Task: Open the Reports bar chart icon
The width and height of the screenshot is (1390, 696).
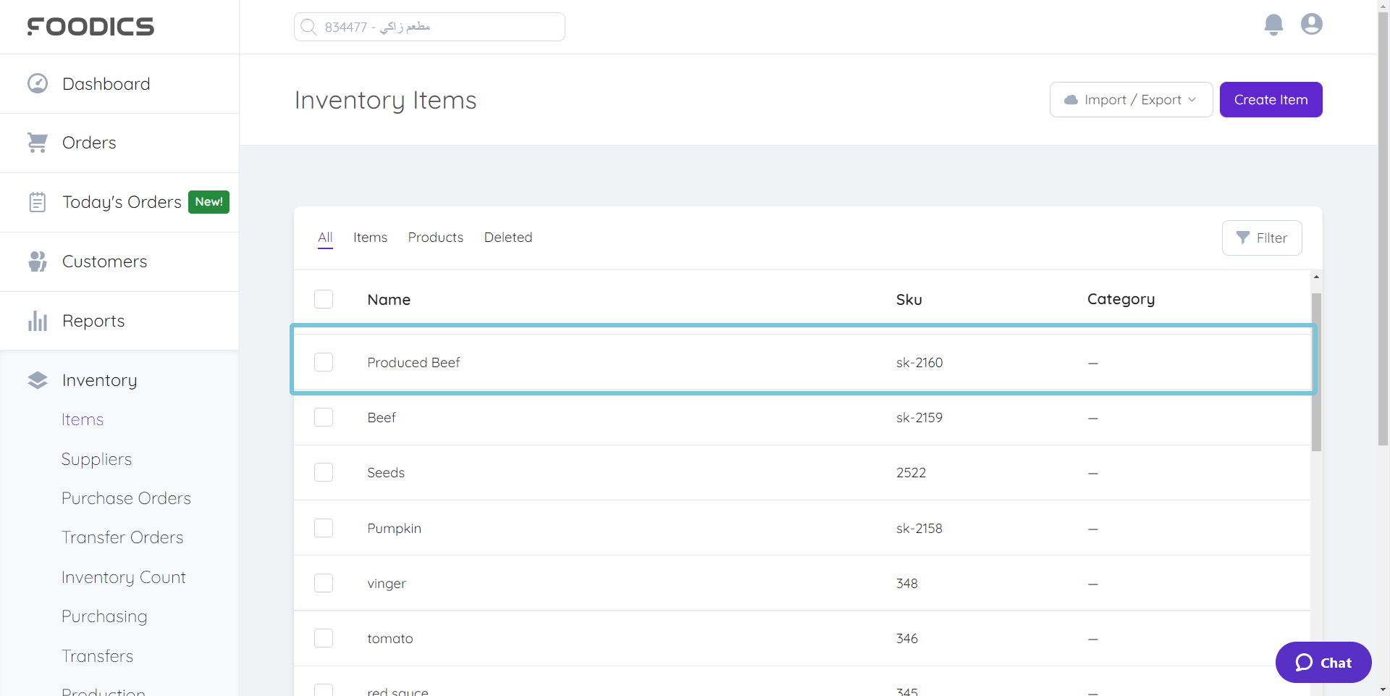Action: tap(37, 320)
